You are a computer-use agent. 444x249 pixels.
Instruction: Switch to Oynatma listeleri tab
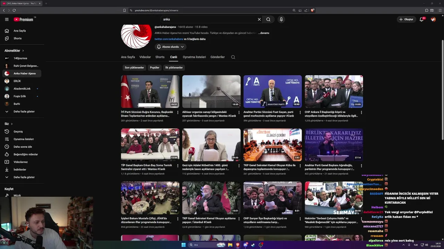pyautogui.click(x=194, y=57)
